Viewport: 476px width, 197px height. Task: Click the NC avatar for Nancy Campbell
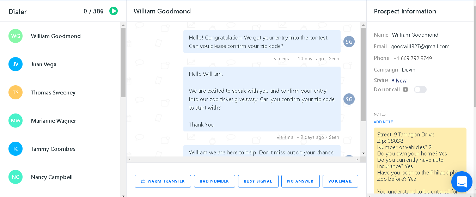point(16,177)
